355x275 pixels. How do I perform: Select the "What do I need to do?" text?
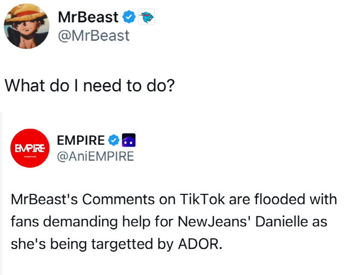pos(90,85)
